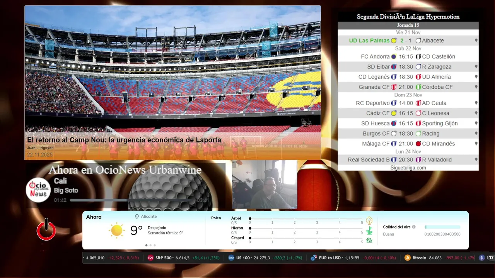Click the Césped pollen level slider
The height and width of the screenshot is (278, 495).
(x=306, y=238)
